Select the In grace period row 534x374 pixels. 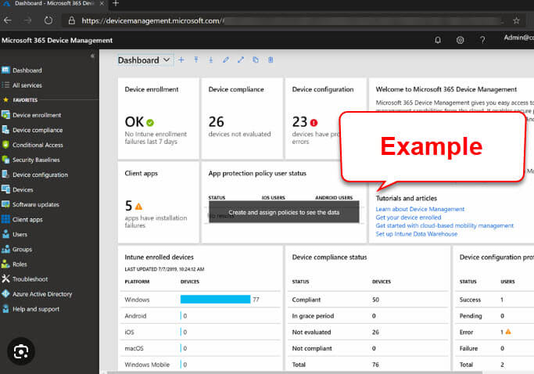coord(367,315)
